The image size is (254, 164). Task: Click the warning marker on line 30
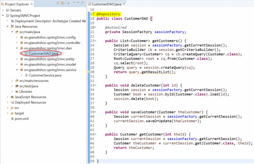(x=89, y=72)
